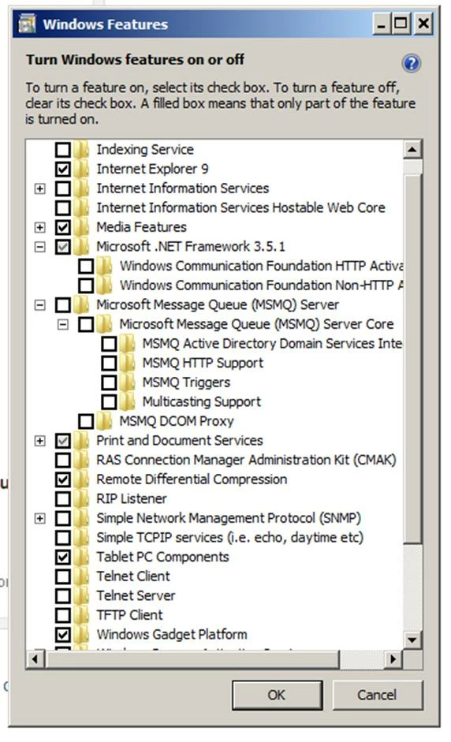This screenshot has height=742, width=451.
Task: Select the Remote Differential Compression item
Action: pos(192,479)
